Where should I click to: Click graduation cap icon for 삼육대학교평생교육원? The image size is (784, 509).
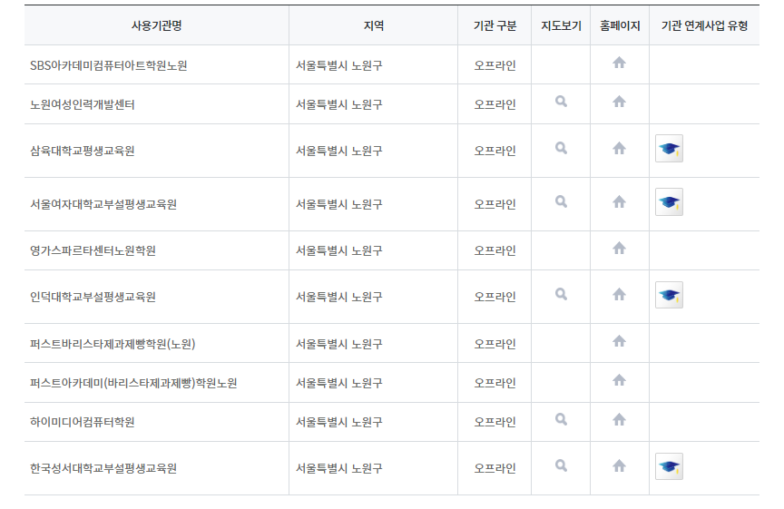(x=669, y=148)
